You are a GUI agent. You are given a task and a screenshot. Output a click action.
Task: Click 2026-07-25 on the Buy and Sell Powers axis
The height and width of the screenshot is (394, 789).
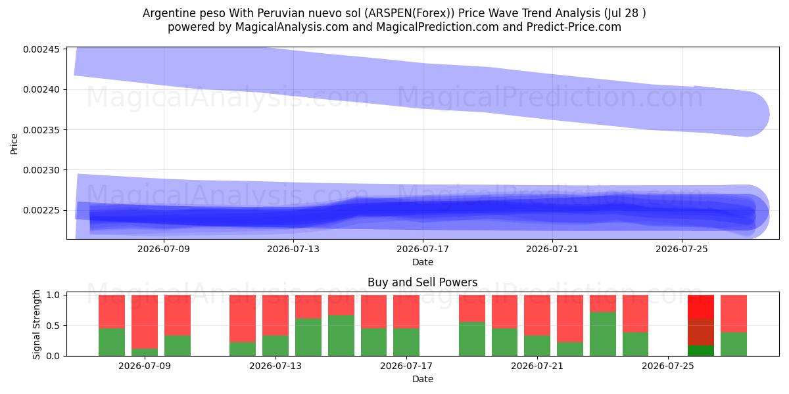(x=669, y=366)
